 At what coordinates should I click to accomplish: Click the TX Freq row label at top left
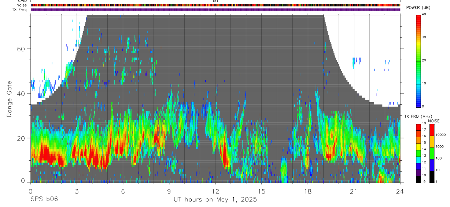click(x=19, y=9)
